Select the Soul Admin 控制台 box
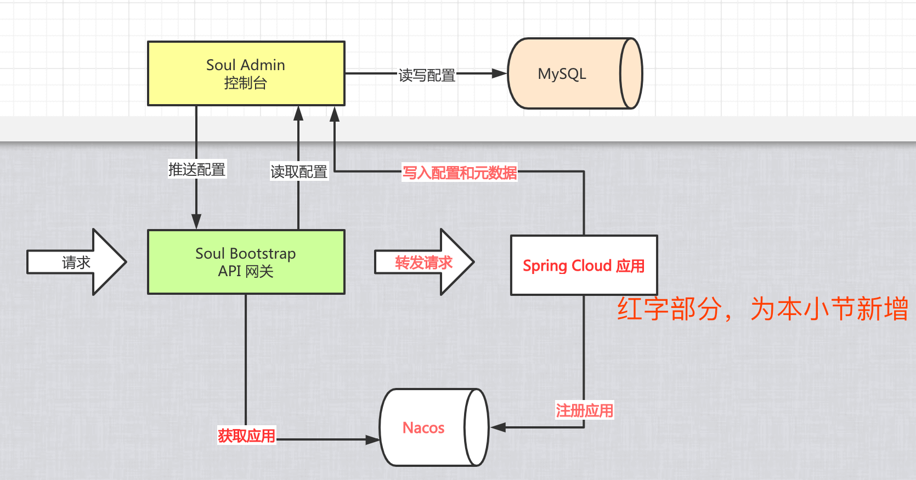 246,73
